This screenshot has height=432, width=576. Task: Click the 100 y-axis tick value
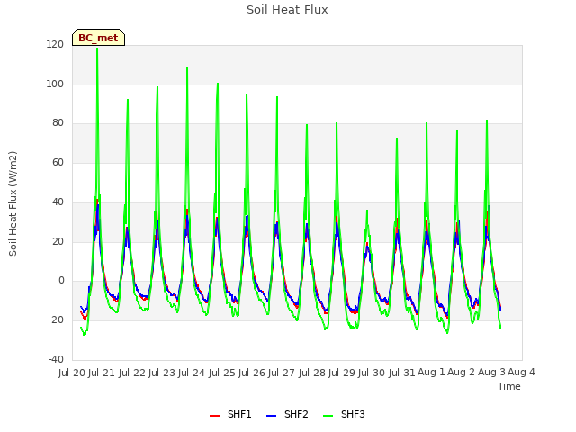tap(55, 84)
